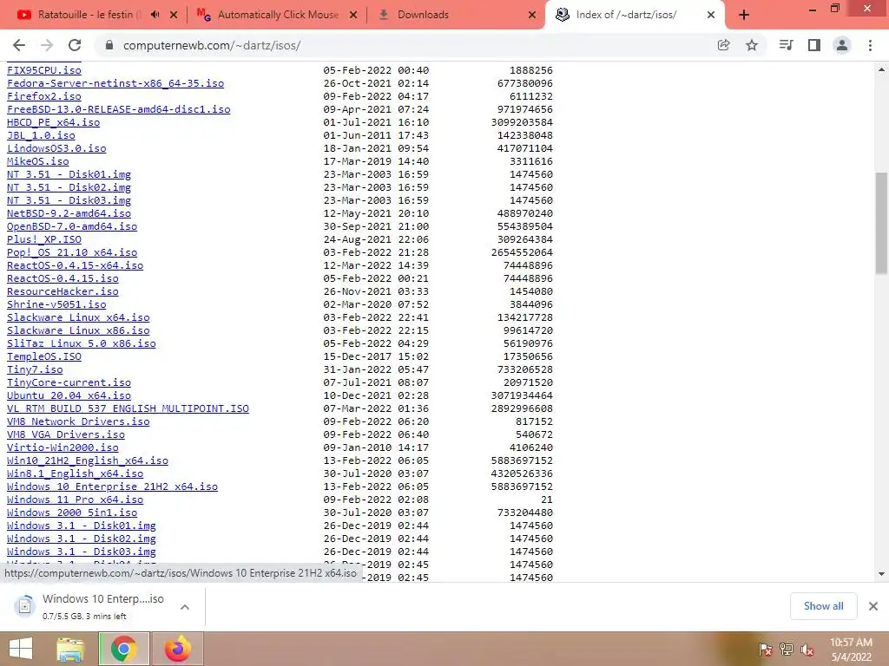Open volume tray icon
This screenshot has height=666, width=889.
click(x=807, y=650)
